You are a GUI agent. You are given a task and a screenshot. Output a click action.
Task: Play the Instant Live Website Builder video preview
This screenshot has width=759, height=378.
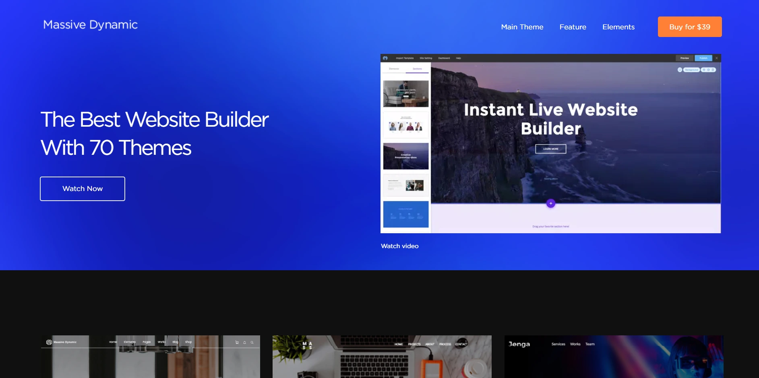(550, 144)
